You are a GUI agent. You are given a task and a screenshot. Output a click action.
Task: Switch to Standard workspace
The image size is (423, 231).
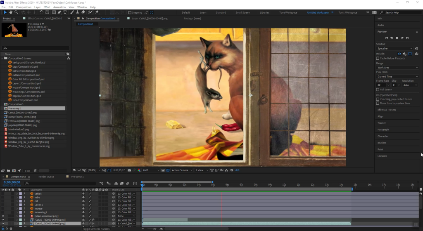(x=221, y=12)
